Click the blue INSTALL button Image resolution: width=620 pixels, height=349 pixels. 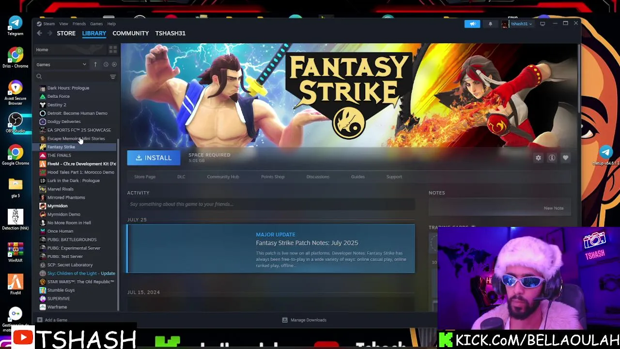(x=154, y=158)
